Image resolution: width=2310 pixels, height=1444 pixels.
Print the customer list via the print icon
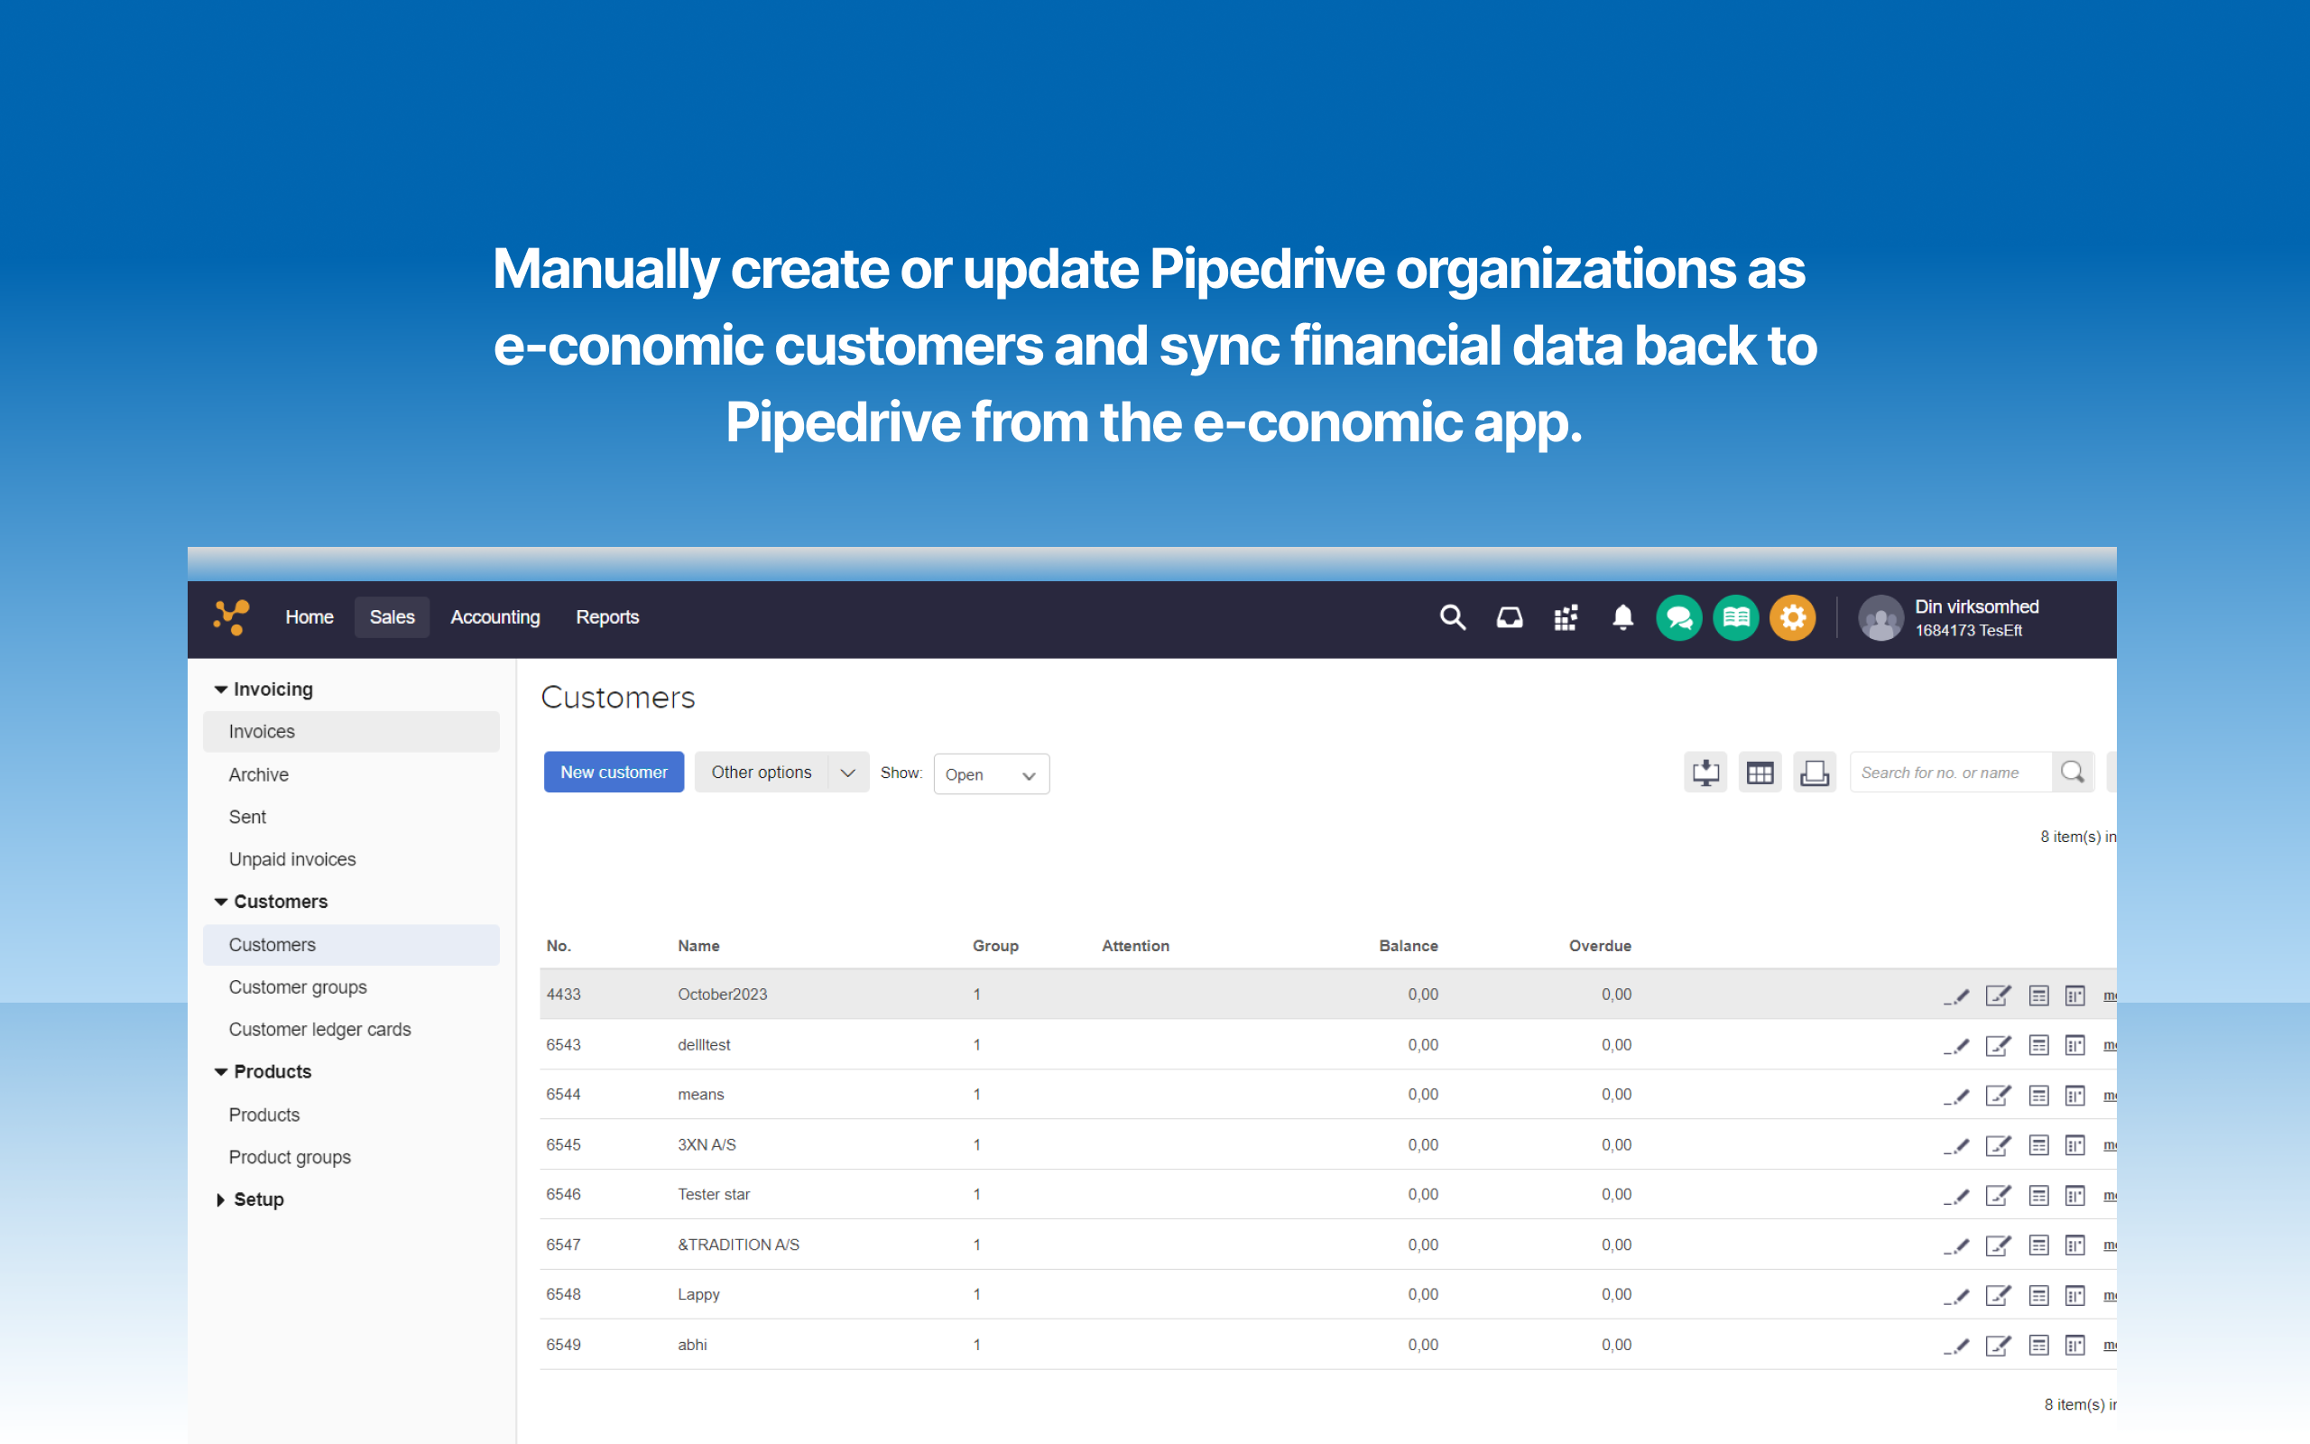click(x=1814, y=772)
